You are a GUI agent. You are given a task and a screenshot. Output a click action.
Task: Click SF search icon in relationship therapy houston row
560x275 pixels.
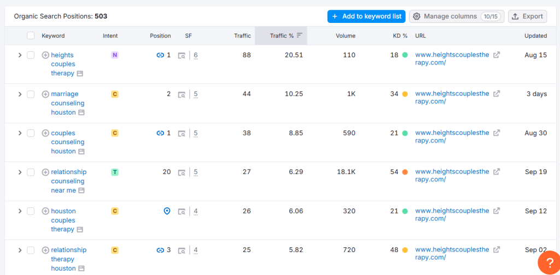(182, 250)
